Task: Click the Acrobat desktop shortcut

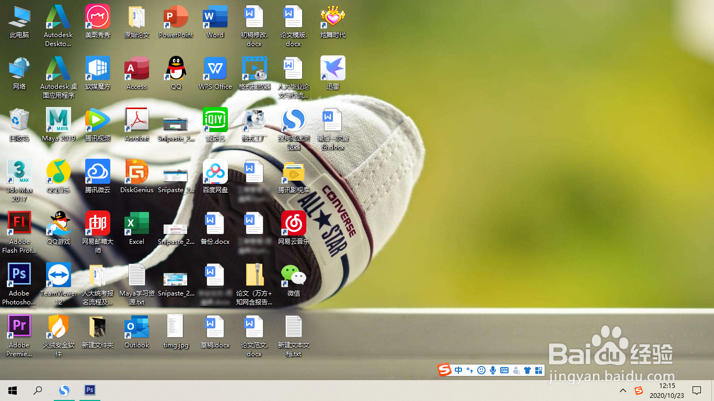Action: pyautogui.click(x=137, y=125)
